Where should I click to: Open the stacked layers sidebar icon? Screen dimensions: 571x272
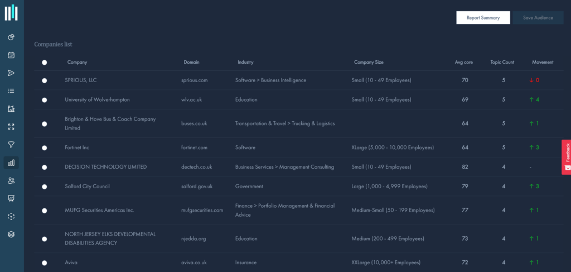click(x=11, y=234)
